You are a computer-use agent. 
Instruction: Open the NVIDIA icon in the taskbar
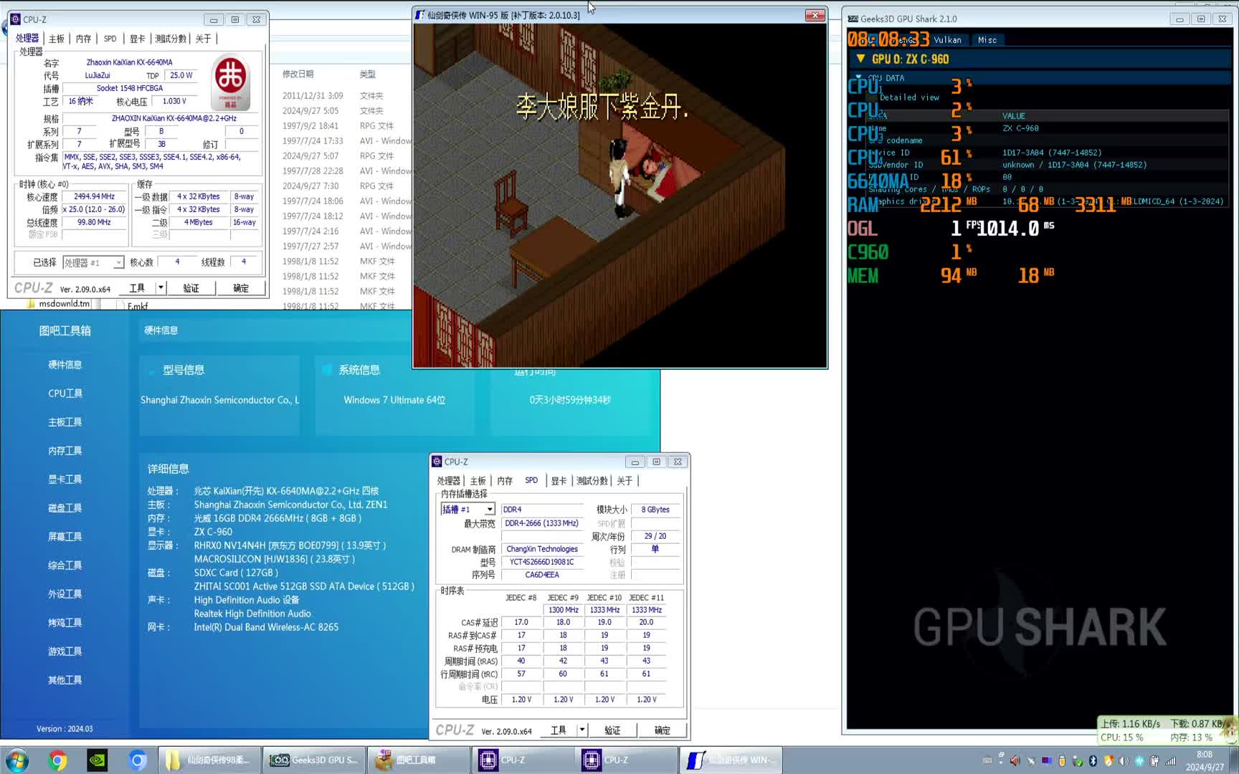pyautogui.click(x=98, y=760)
